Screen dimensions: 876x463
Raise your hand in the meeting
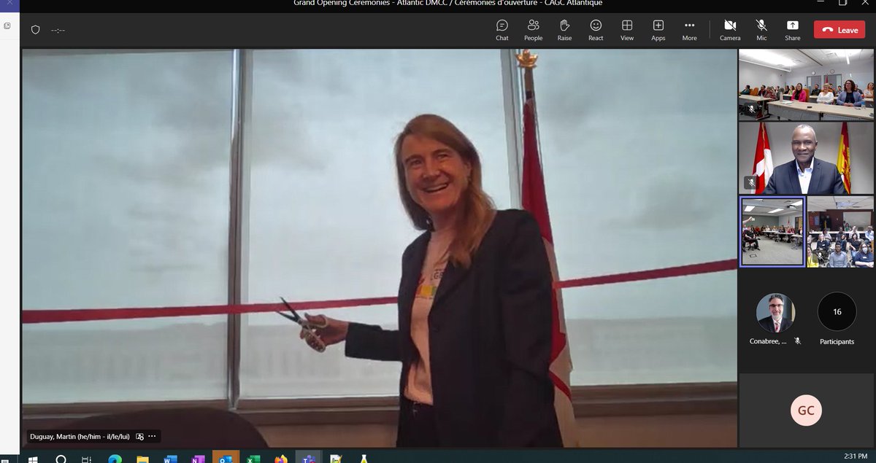click(564, 30)
